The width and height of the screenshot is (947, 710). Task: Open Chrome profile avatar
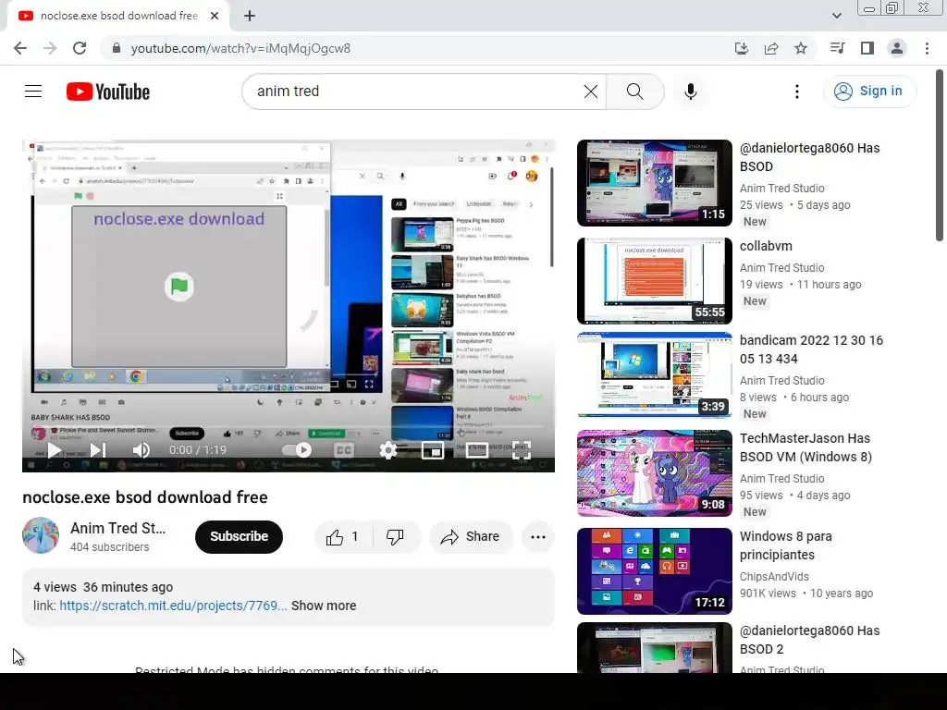(x=897, y=48)
